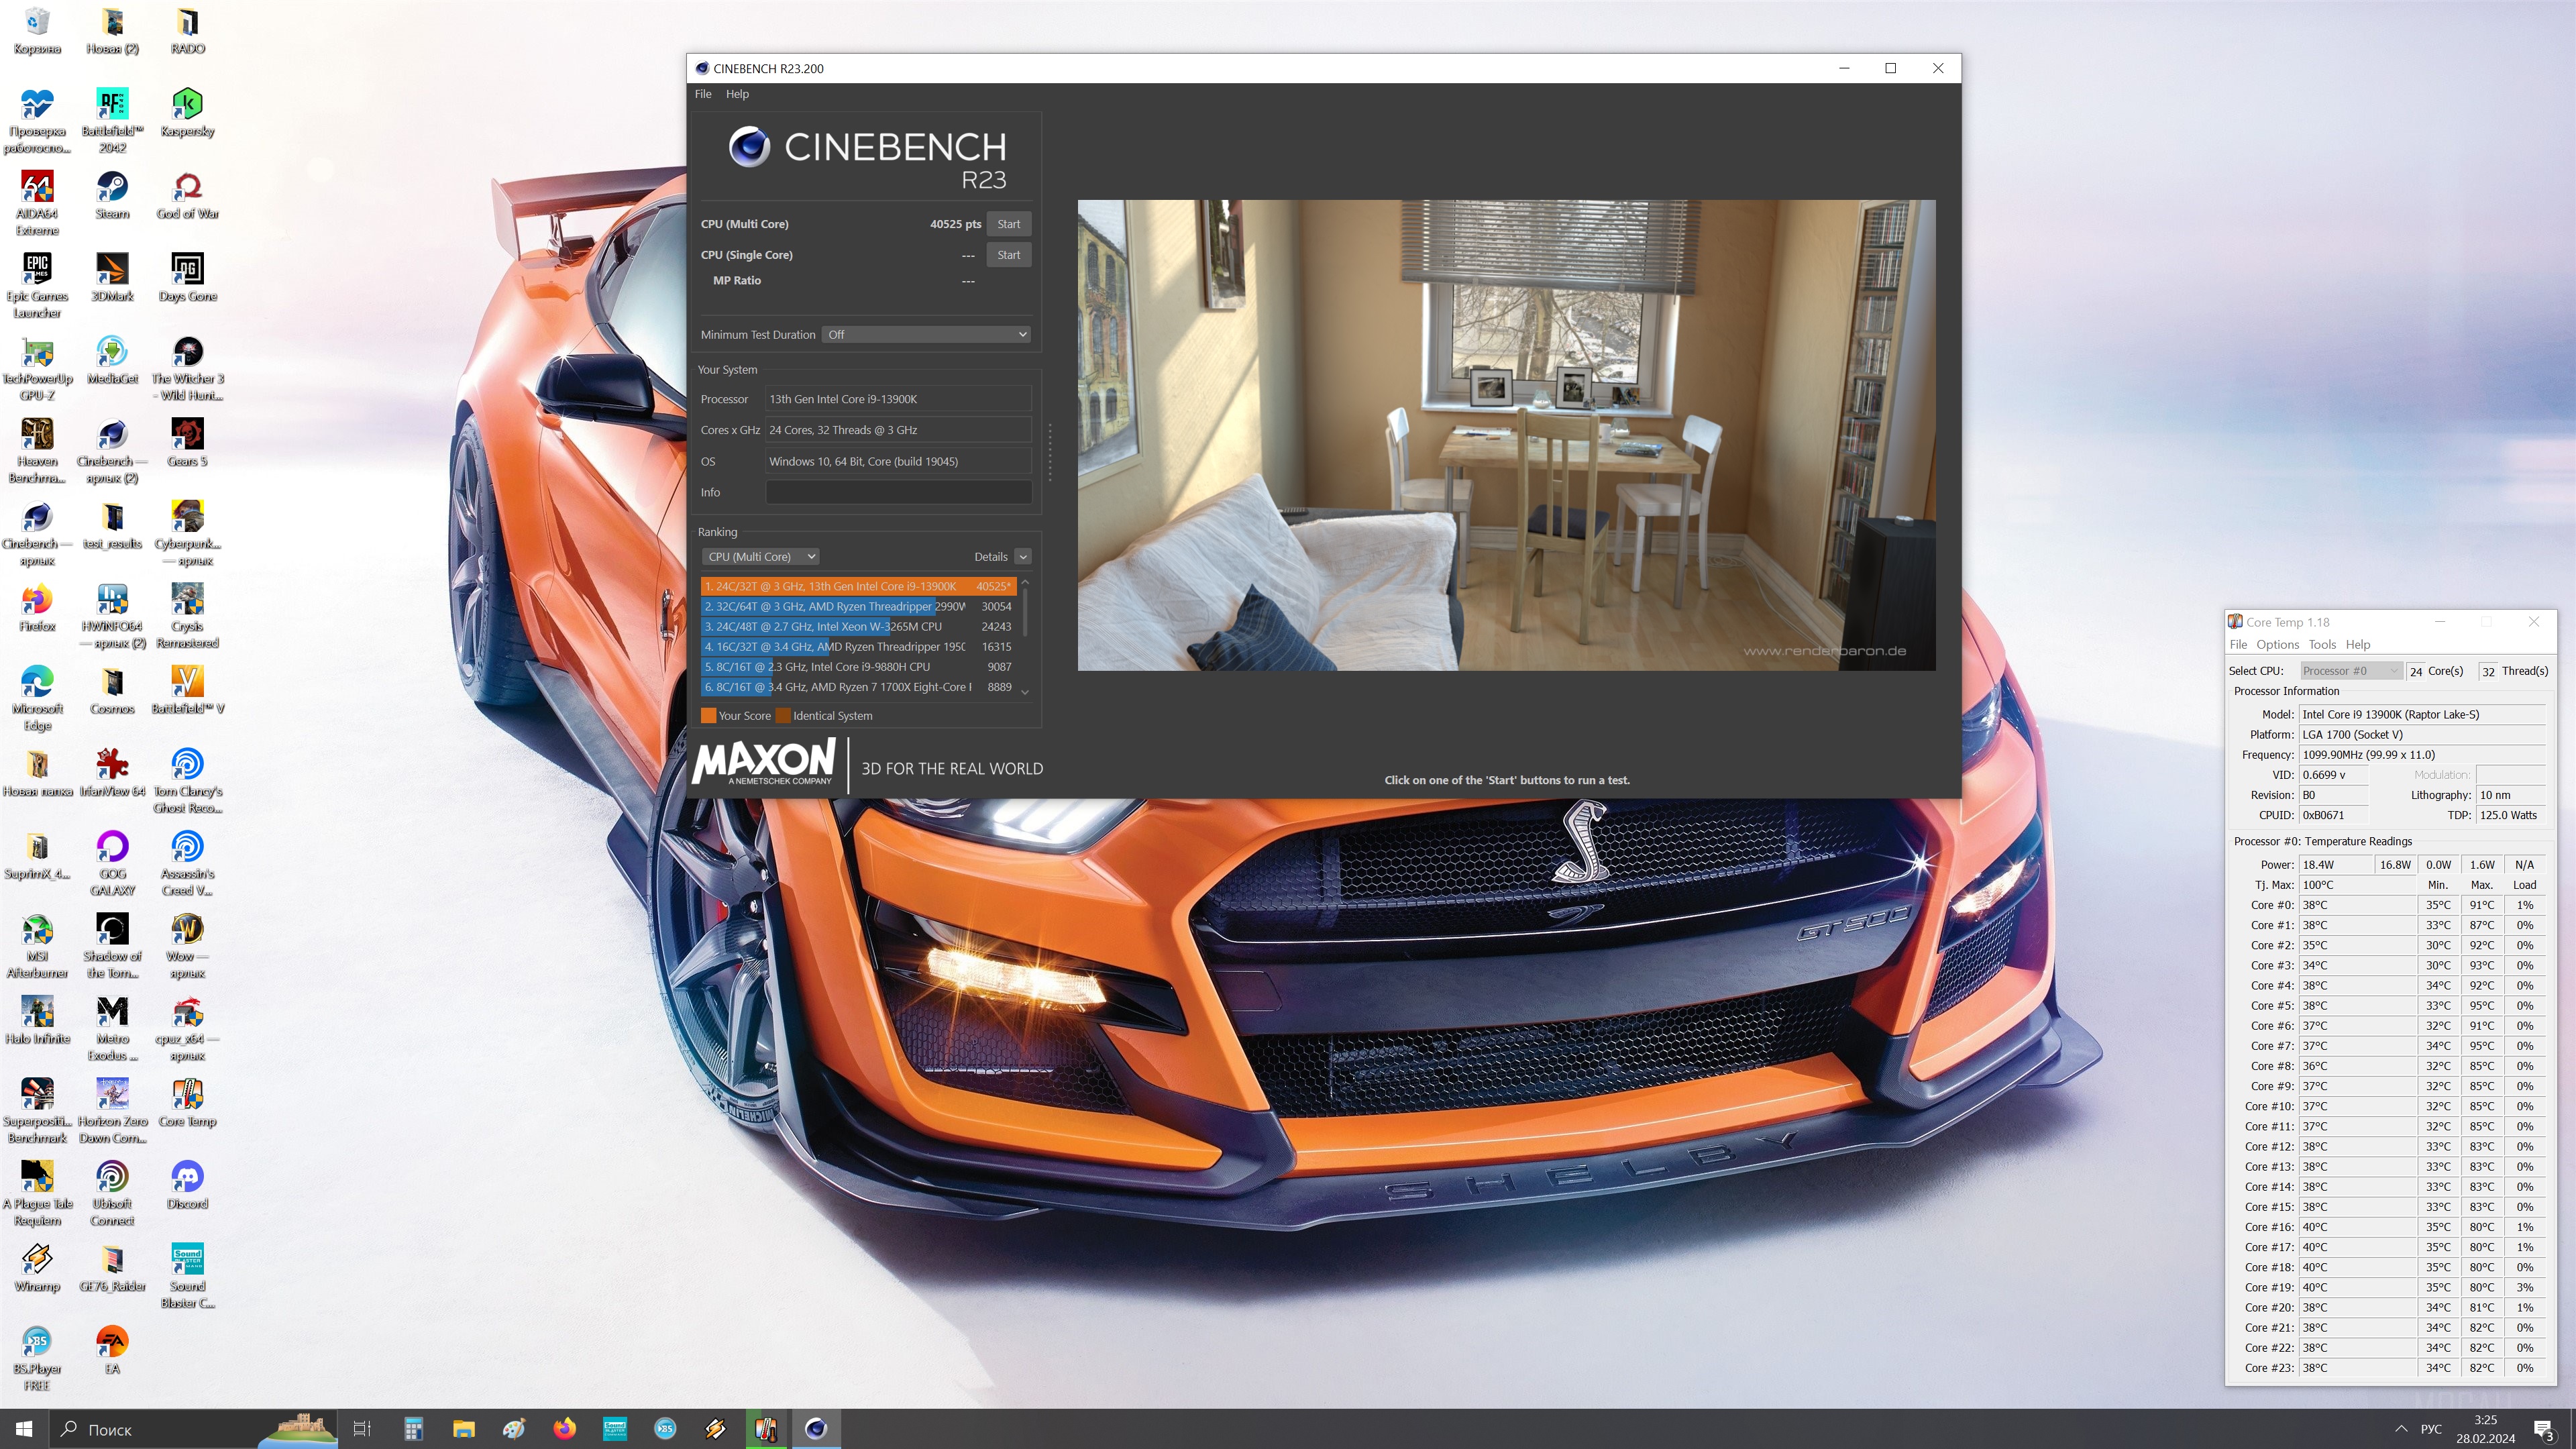Viewport: 2576px width, 1449px height.
Task: Start the CPU Single Core test
Action: (x=1008, y=255)
